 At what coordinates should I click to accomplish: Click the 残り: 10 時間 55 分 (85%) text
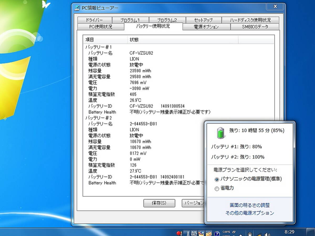257,130
